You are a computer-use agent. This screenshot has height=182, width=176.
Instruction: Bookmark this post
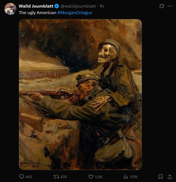click(160, 177)
